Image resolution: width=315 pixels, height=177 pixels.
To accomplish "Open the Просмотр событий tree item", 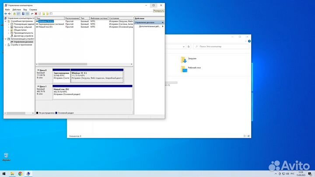I will (x=21, y=27).
